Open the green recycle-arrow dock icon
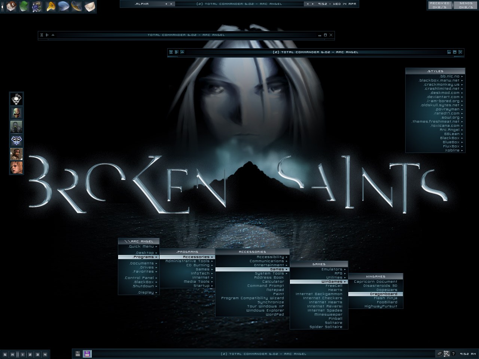Screen dimensions: 479x359 pos(24,6)
